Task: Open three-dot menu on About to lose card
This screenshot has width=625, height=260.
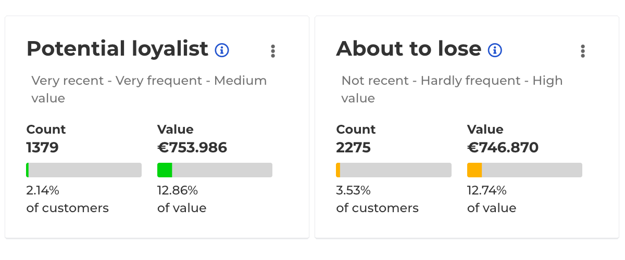Action: [x=582, y=51]
